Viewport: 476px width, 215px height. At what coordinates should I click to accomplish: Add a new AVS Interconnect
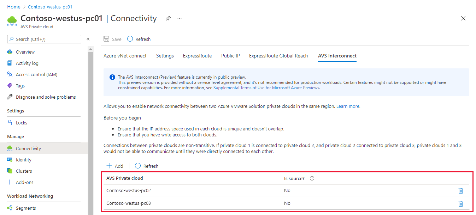tap(115, 166)
